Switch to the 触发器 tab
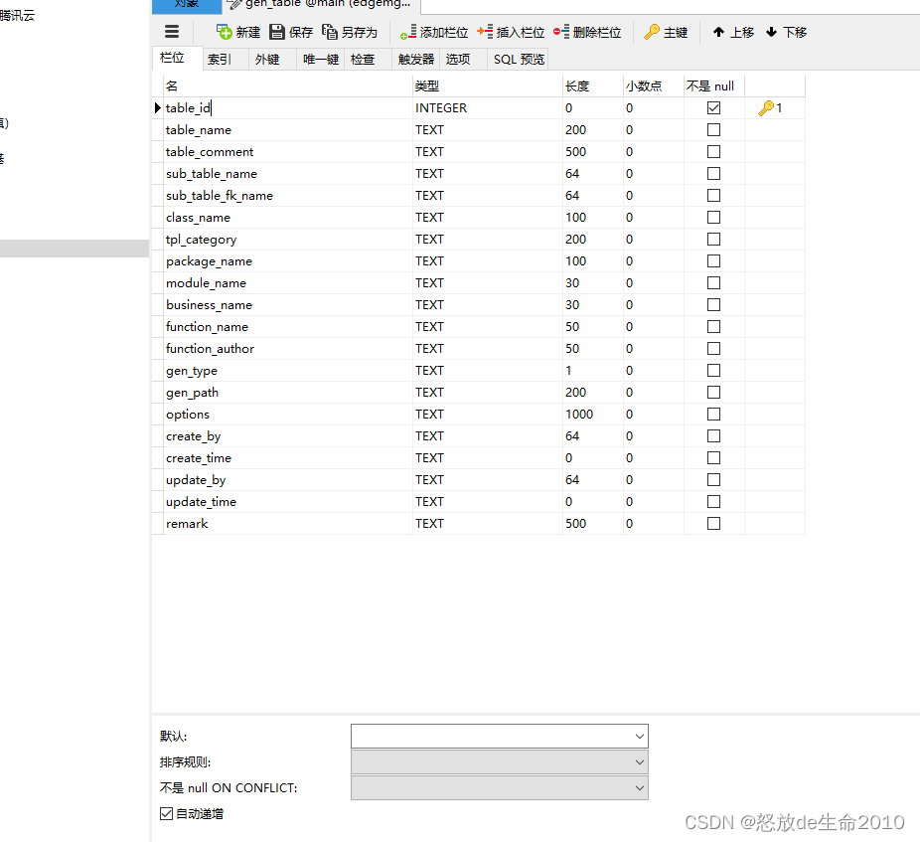Screen dimensions: 920x842 click(x=414, y=59)
